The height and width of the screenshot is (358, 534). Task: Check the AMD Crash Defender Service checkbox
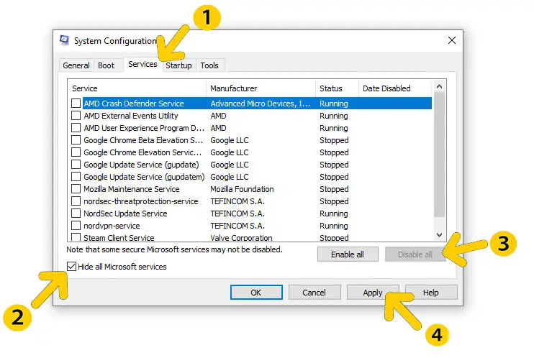click(x=76, y=104)
